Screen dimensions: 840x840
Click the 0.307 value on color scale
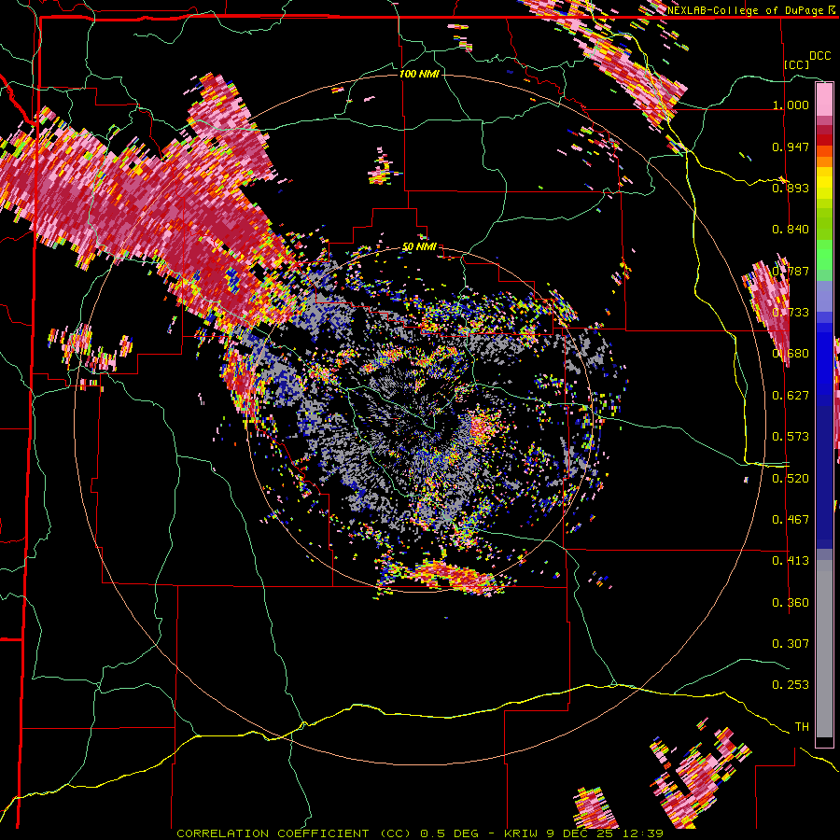pos(791,644)
